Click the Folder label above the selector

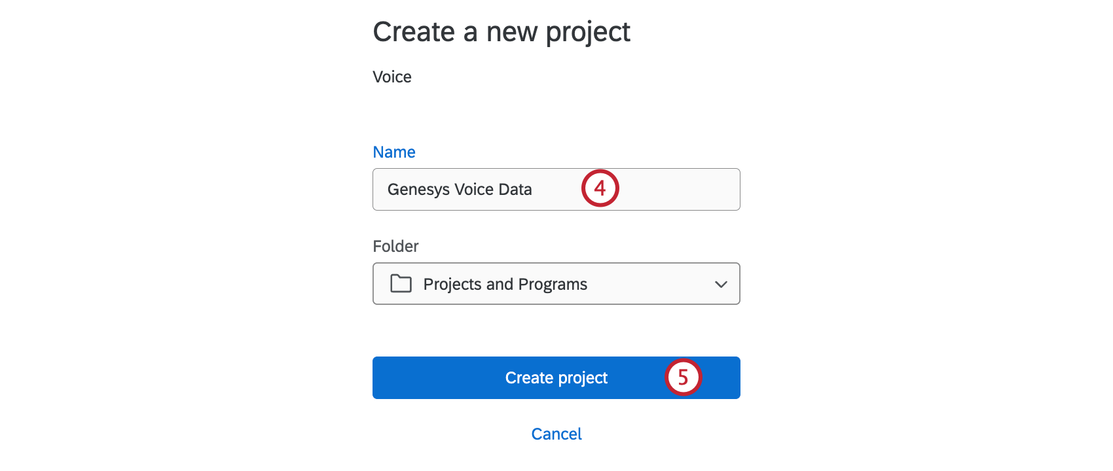pyautogui.click(x=395, y=246)
